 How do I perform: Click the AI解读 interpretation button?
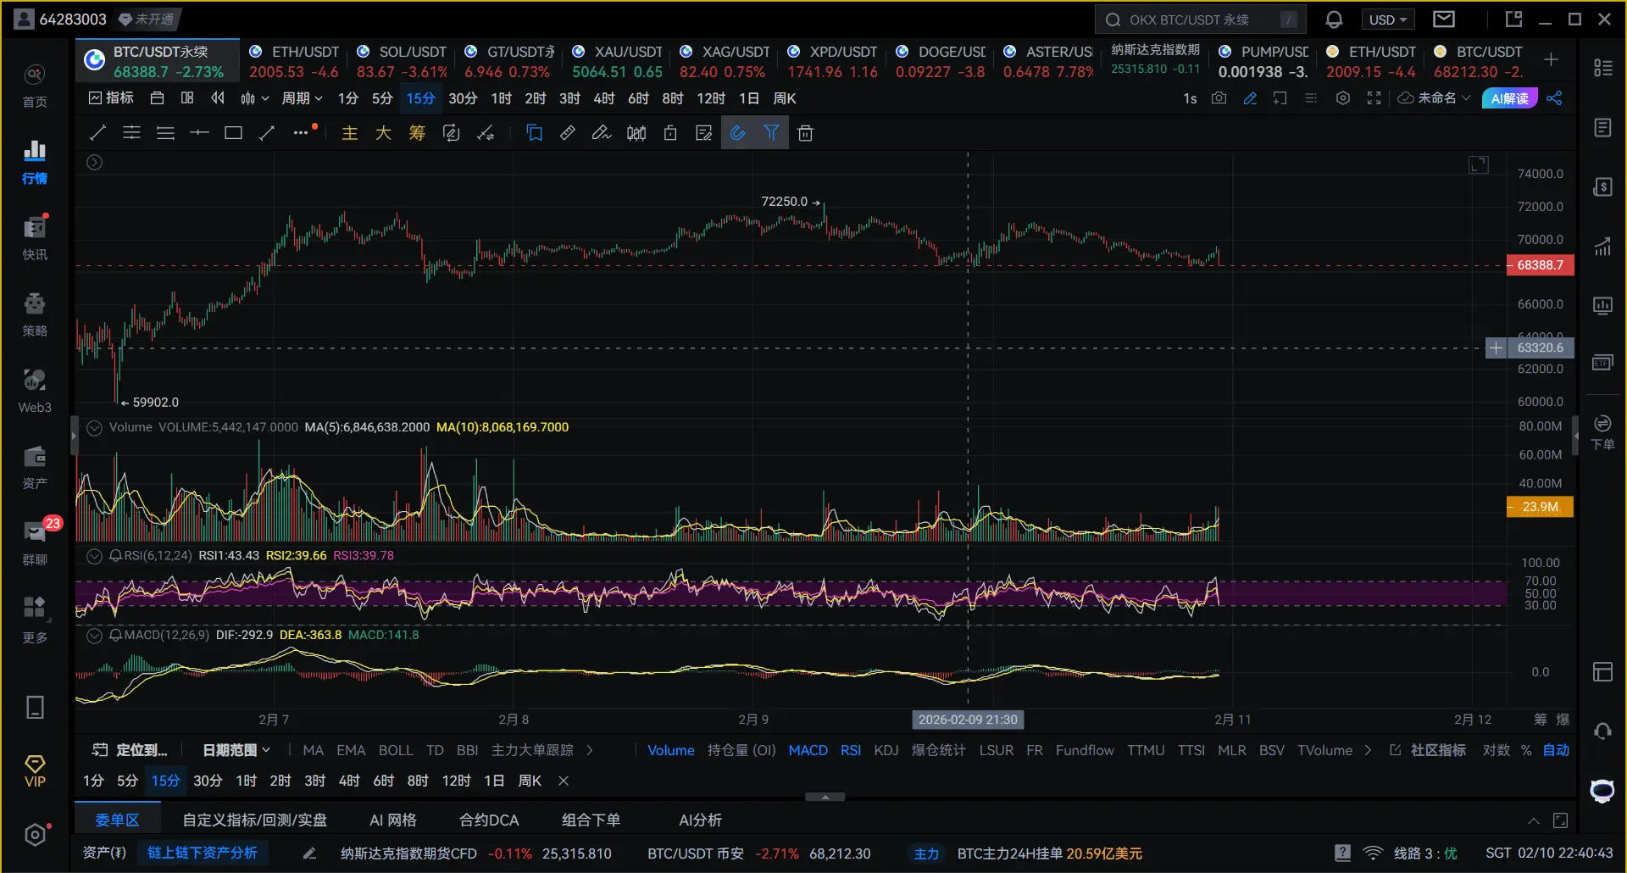click(x=1509, y=98)
